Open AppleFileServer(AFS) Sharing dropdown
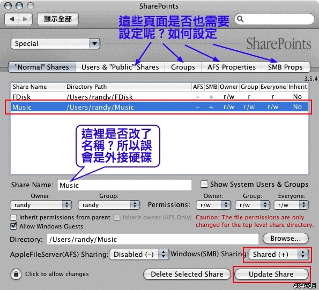319x290 pixels. point(139,254)
